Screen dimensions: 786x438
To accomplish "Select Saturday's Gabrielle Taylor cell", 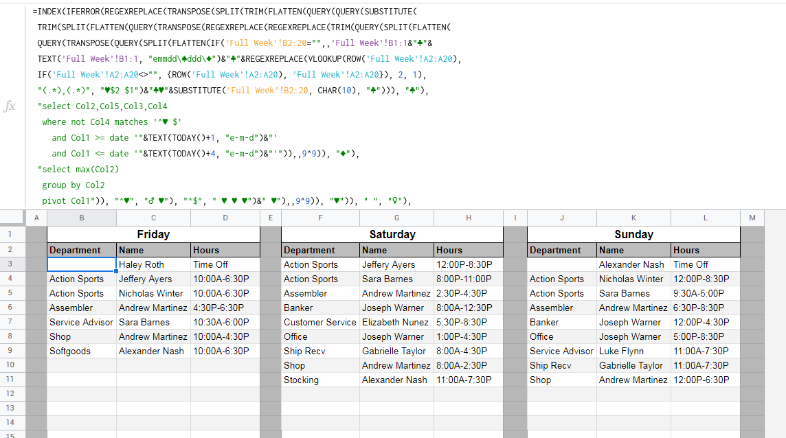I will [396, 351].
